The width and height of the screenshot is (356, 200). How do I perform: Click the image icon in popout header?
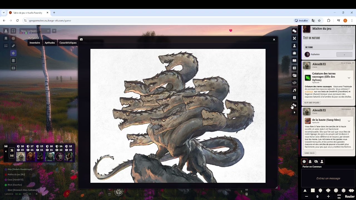click(x=81, y=39)
